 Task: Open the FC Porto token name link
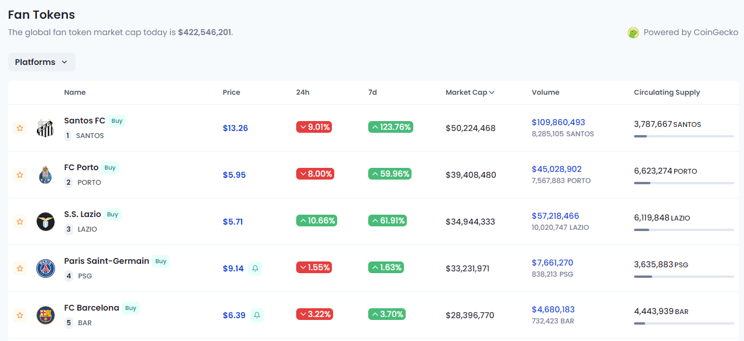[81, 167]
